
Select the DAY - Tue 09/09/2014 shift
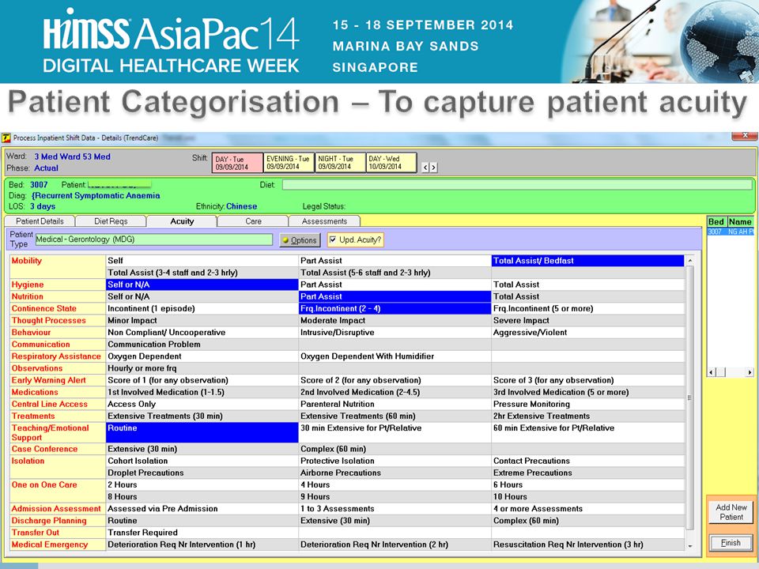pos(238,163)
